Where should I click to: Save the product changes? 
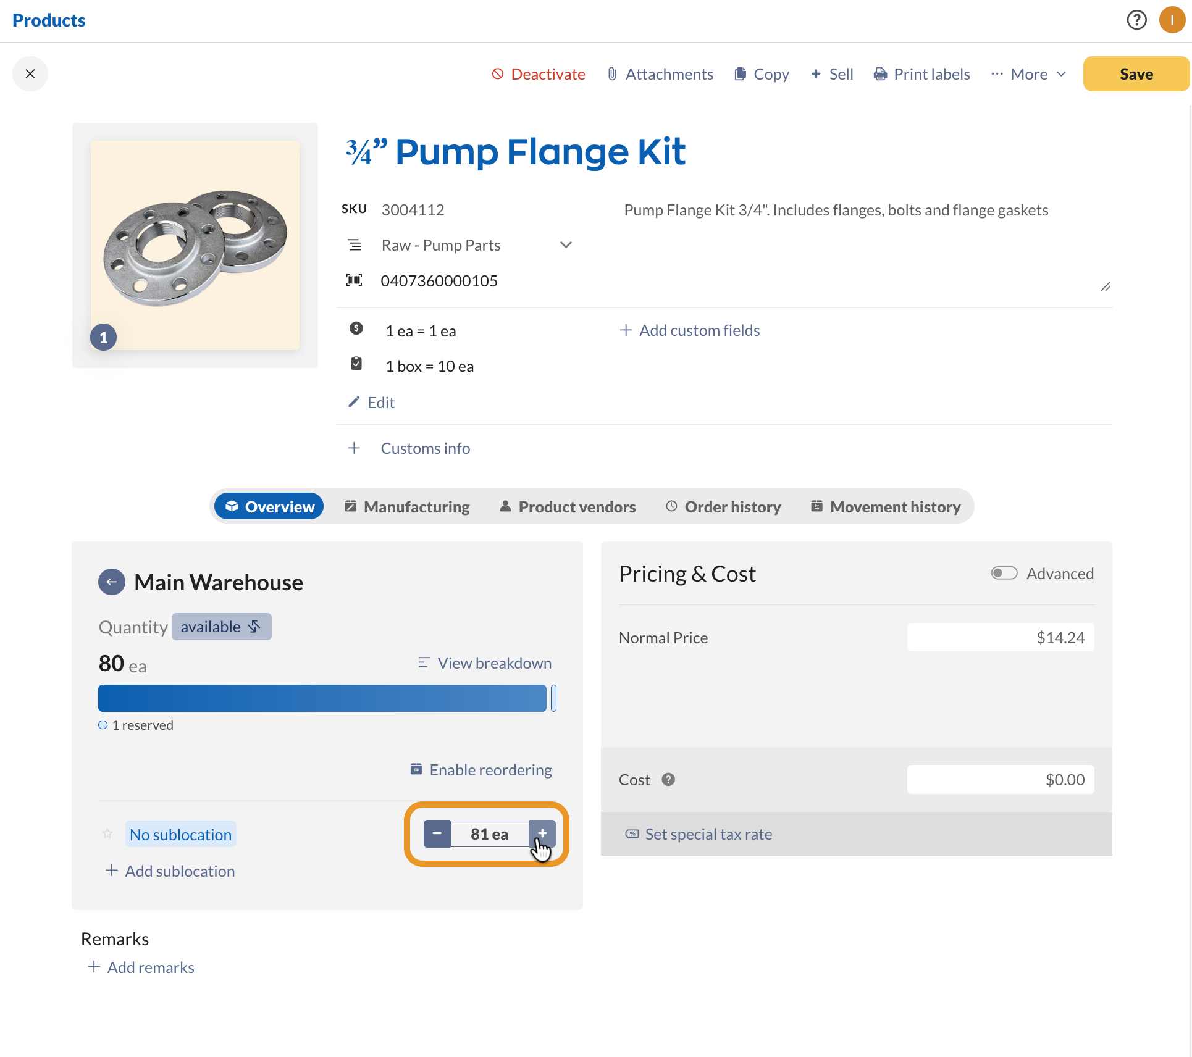(x=1136, y=74)
